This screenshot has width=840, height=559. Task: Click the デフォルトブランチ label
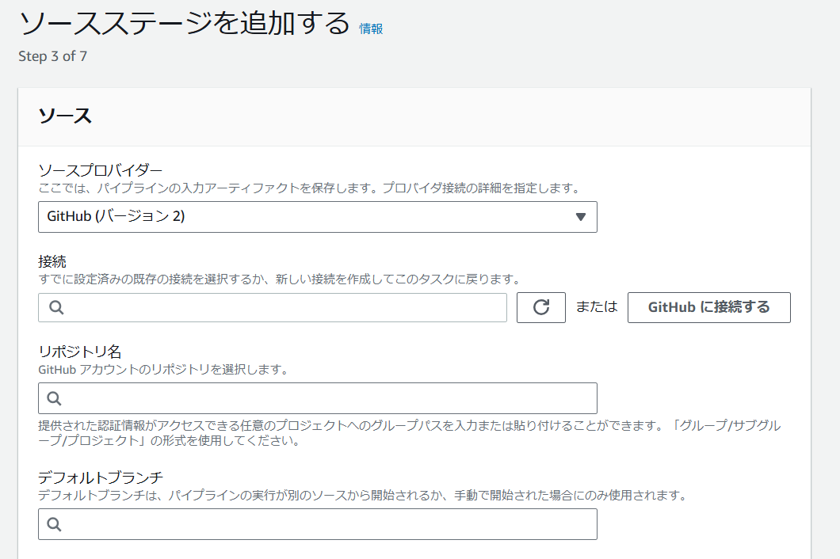(x=100, y=477)
